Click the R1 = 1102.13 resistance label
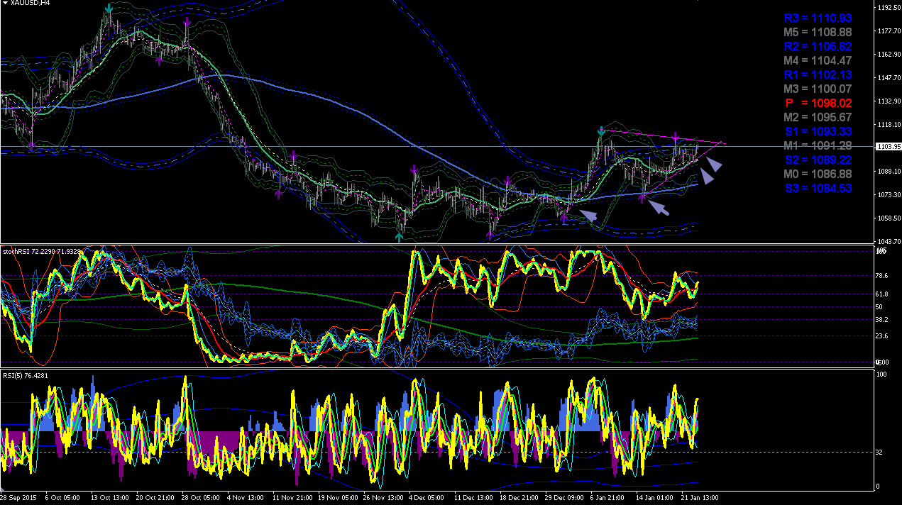This screenshot has width=902, height=505. click(818, 74)
